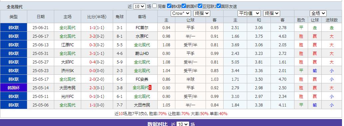Toggle the 同客 checkbox
Image resolution: width=344 pixels, height=126 pixels.
point(154,6)
